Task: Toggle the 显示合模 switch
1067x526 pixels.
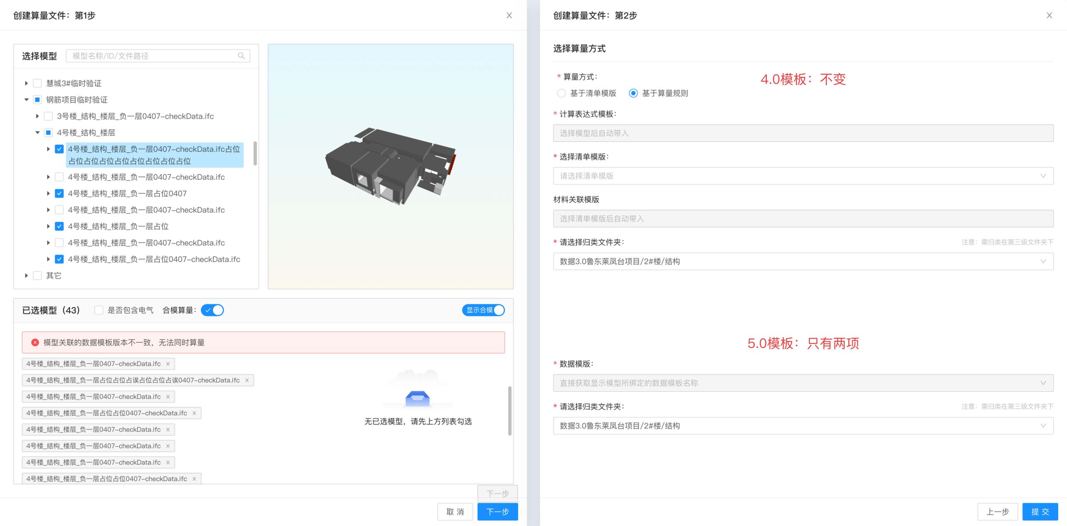Action: point(483,310)
